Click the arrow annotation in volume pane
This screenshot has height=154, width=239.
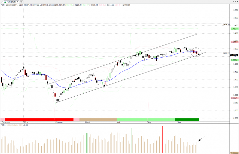pyautogui.click(x=202, y=138)
